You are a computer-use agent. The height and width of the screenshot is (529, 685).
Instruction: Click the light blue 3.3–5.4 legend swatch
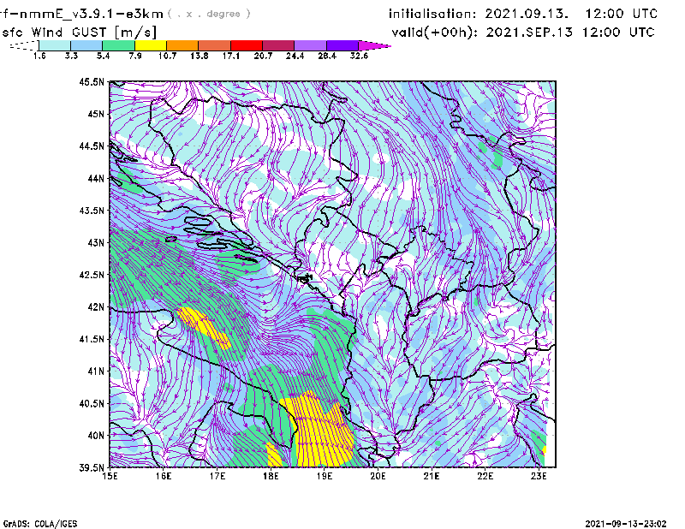86,45
